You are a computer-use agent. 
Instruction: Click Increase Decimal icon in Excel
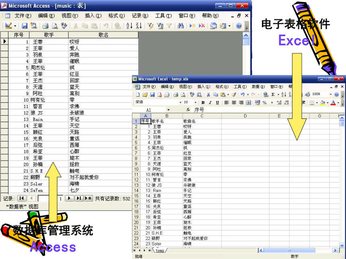279,103
